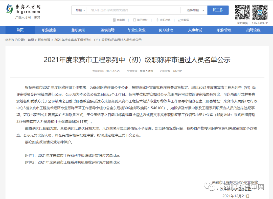Click the 简历模板 document icon
Viewport: 273px width, 199px height.
(x=134, y=20)
